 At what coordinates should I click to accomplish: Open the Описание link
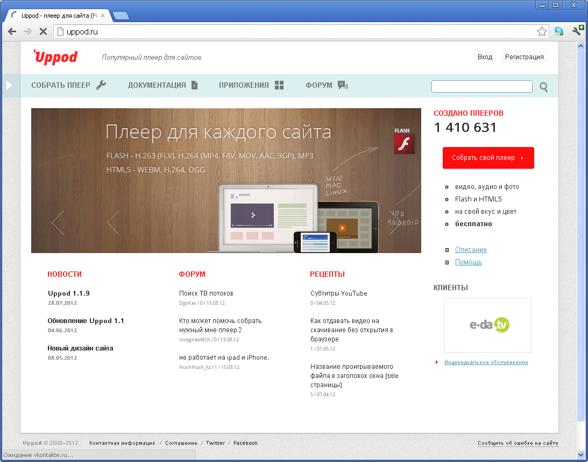click(x=471, y=250)
